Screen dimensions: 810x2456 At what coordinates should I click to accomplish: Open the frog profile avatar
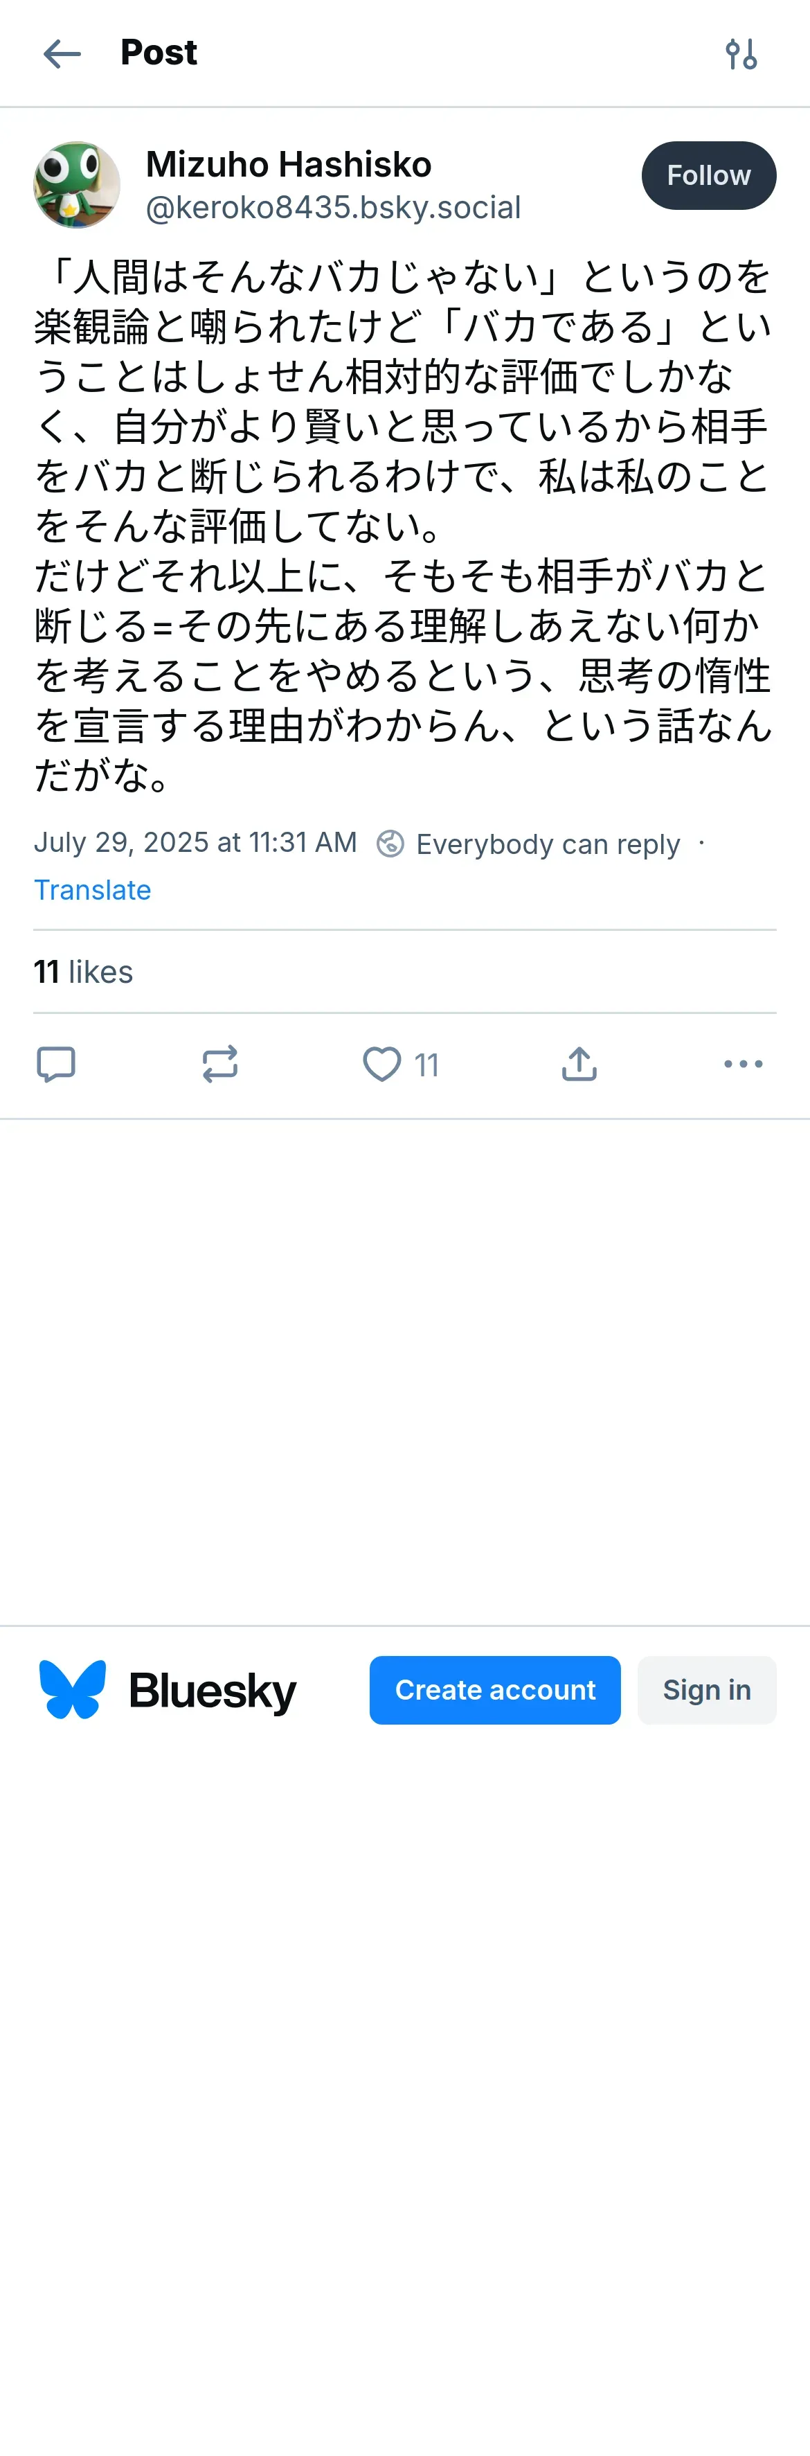coord(77,185)
